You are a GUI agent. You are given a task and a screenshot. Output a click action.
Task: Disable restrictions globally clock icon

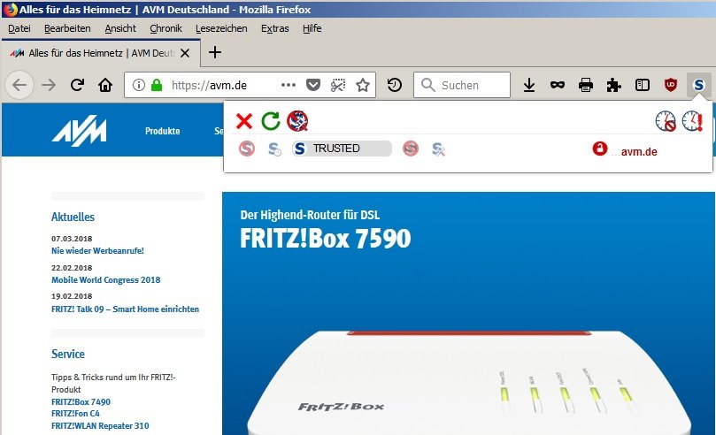tap(666, 121)
